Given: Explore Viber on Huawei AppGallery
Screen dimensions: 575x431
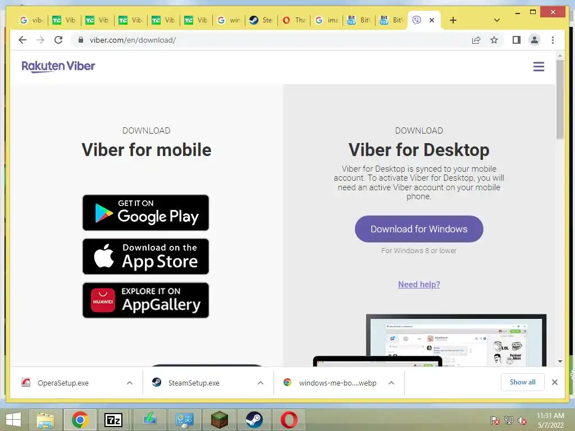Looking at the screenshot, I should [x=145, y=300].
